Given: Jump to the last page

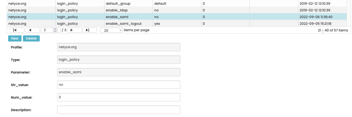Looking at the screenshot, I should tap(90, 30).
